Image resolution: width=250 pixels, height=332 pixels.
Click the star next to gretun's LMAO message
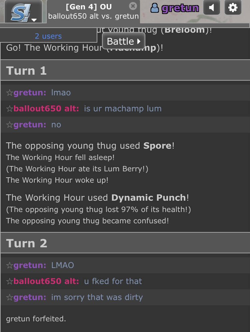tap(9, 265)
